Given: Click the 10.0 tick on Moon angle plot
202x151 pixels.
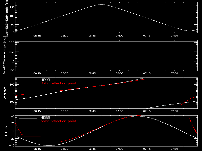Looking at the screenshot, I should point(12,52).
